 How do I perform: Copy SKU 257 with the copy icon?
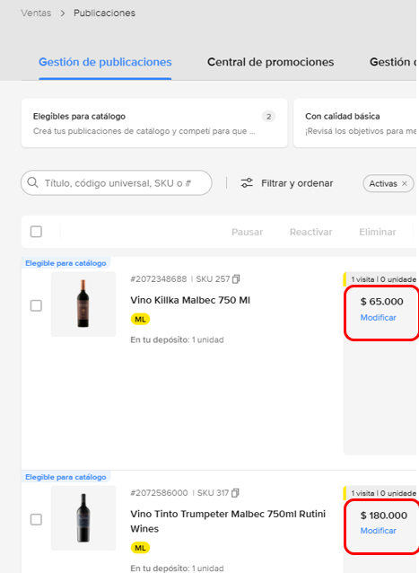pyautogui.click(x=236, y=279)
